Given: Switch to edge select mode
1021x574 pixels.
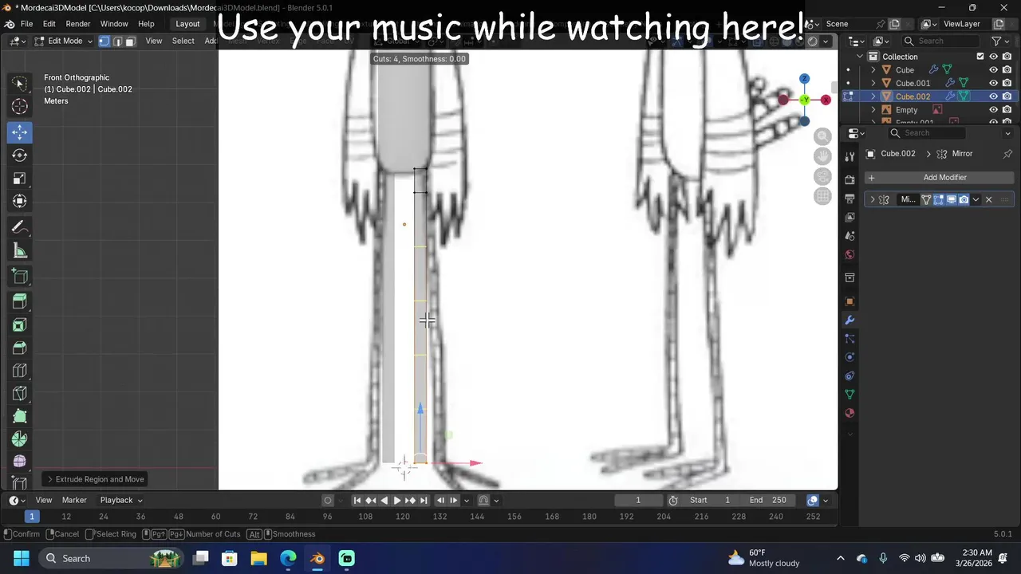Looking at the screenshot, I should (117, 41).
